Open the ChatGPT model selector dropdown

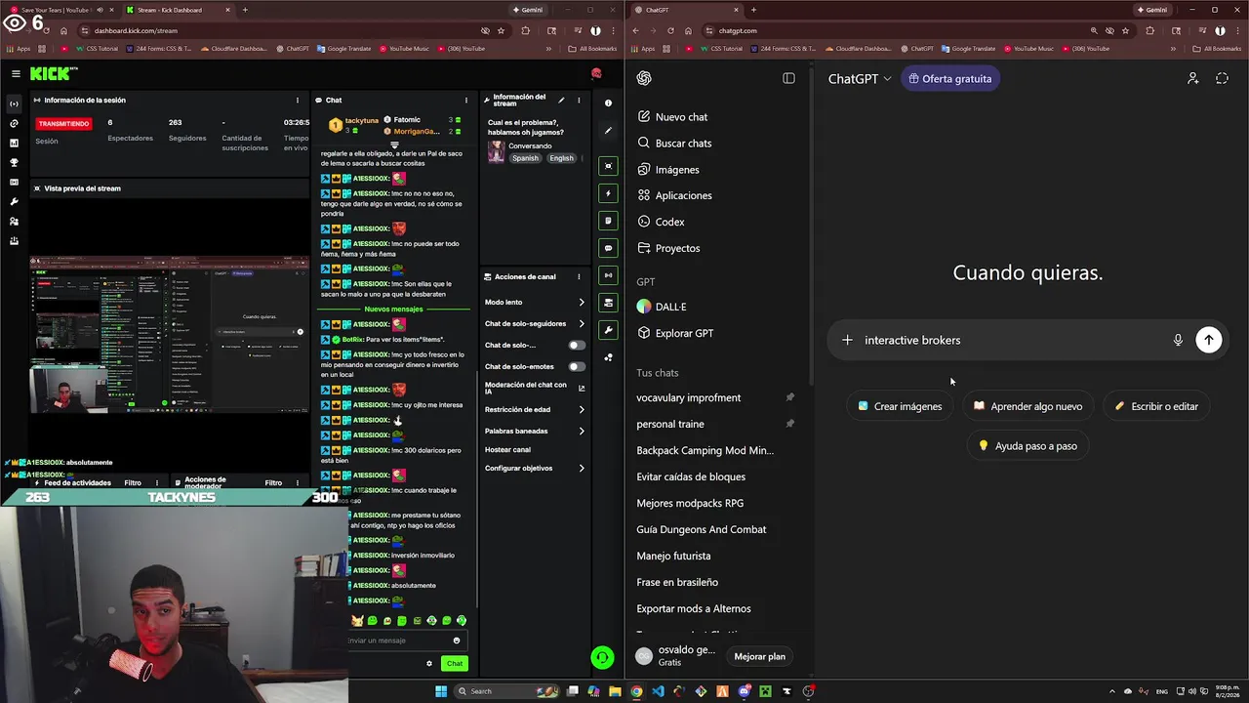pos(860,78)
